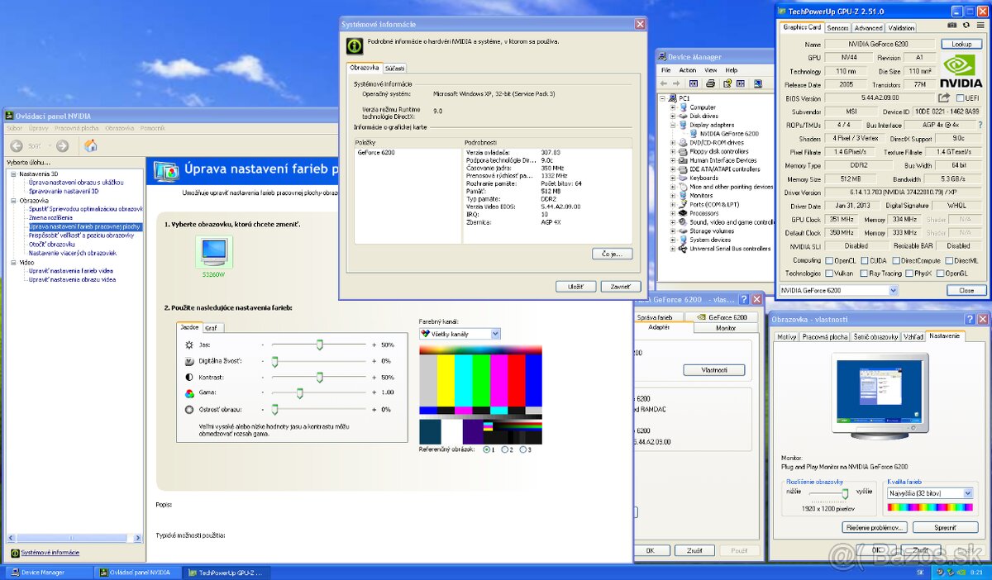Image resolution: width=992 pixels, height=580 pixels.
Task: Click the Device Manager scan hardware icon
Action: coord(756,83)
